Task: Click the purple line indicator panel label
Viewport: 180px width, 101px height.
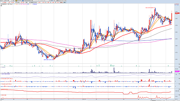Action: (5, 74)
